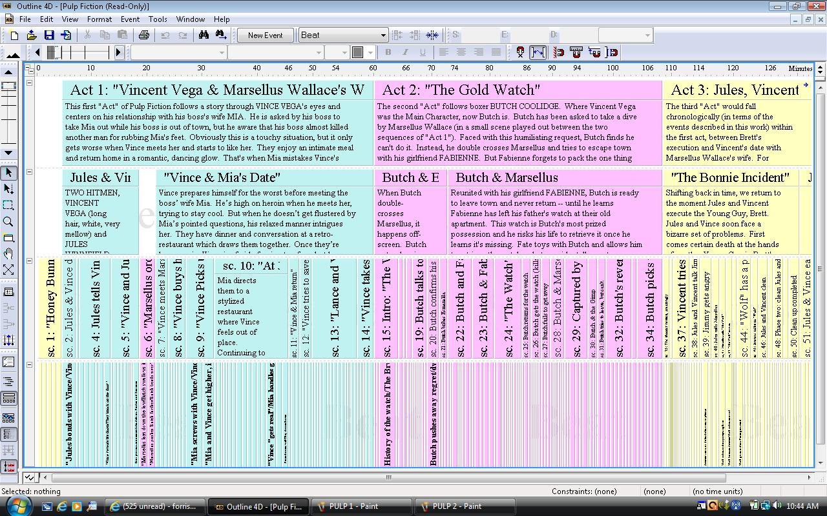Click the gray text color swatch
The width and height of the screenshot is (827, 516).
pyautogui.click(x=357, y=52)
